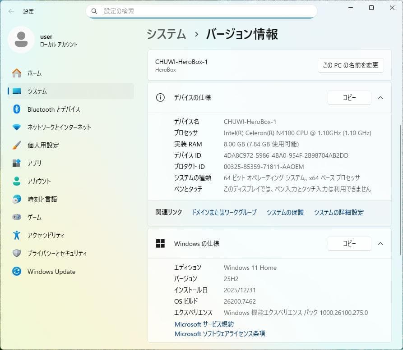Click システム in the breadcrumb heading

click(x=166, y=34)
